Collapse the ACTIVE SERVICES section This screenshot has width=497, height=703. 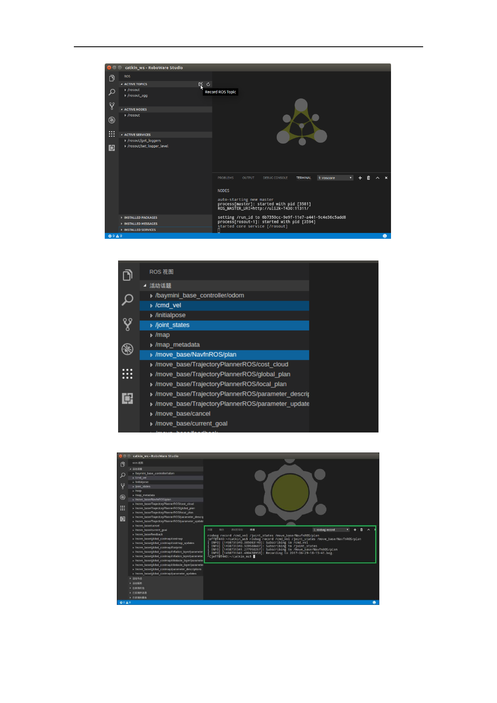pyautogui.click(x=137, y=135)
